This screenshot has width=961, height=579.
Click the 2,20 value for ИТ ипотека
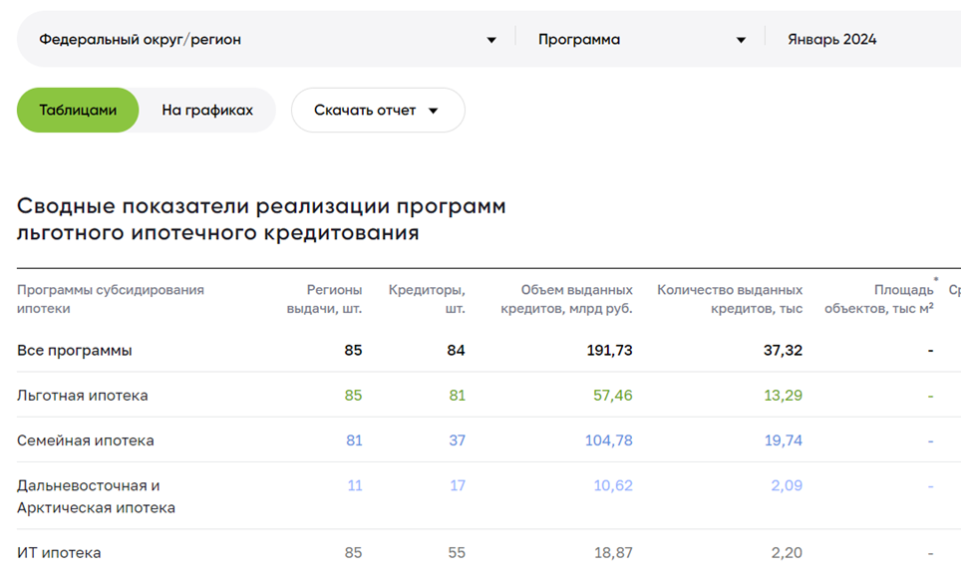(787, 553)
